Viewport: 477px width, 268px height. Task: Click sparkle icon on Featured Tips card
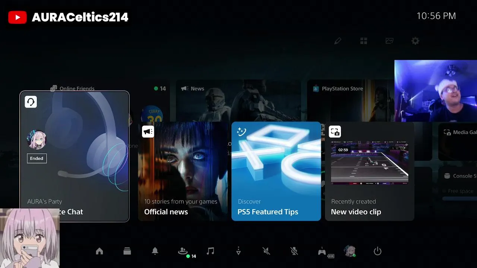241,132
